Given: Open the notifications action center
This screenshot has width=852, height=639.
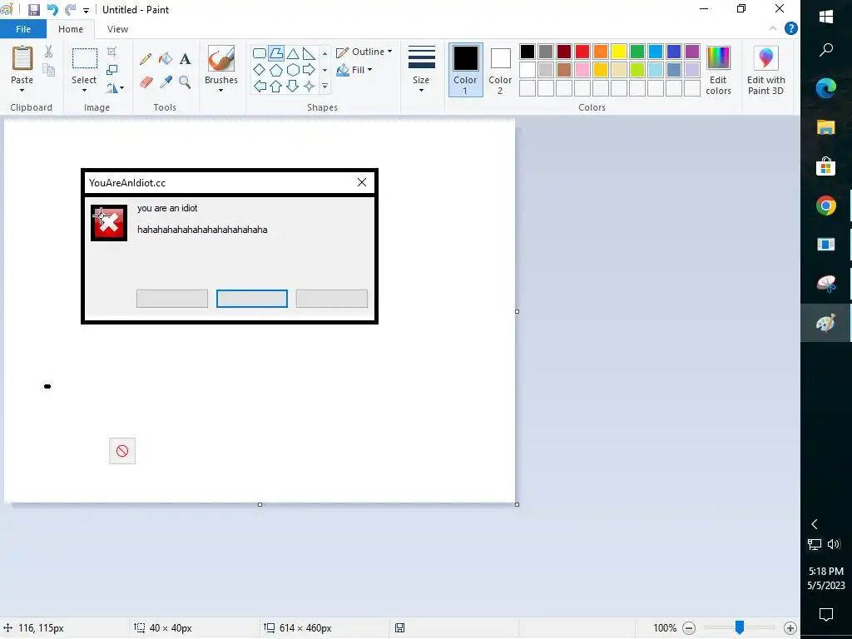Looking at the screenshot, I should tap(826, 615).
